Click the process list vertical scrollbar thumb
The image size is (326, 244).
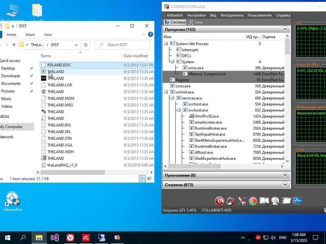[287, 46]
